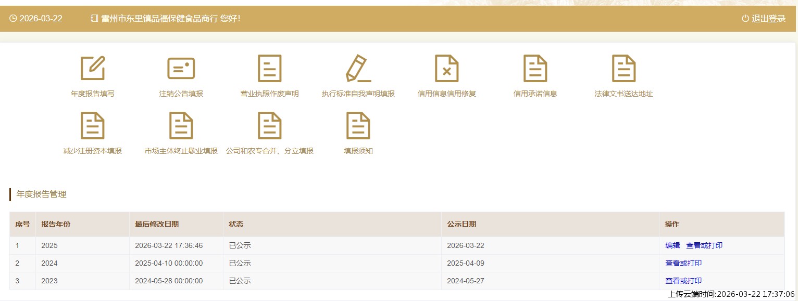The width and height of the screenshot is (798, 301).
Task: View or print the 2023 report
Action: (x=683, y=281)
